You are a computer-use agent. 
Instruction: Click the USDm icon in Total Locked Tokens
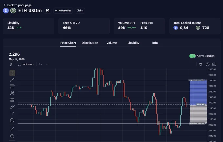198,28
